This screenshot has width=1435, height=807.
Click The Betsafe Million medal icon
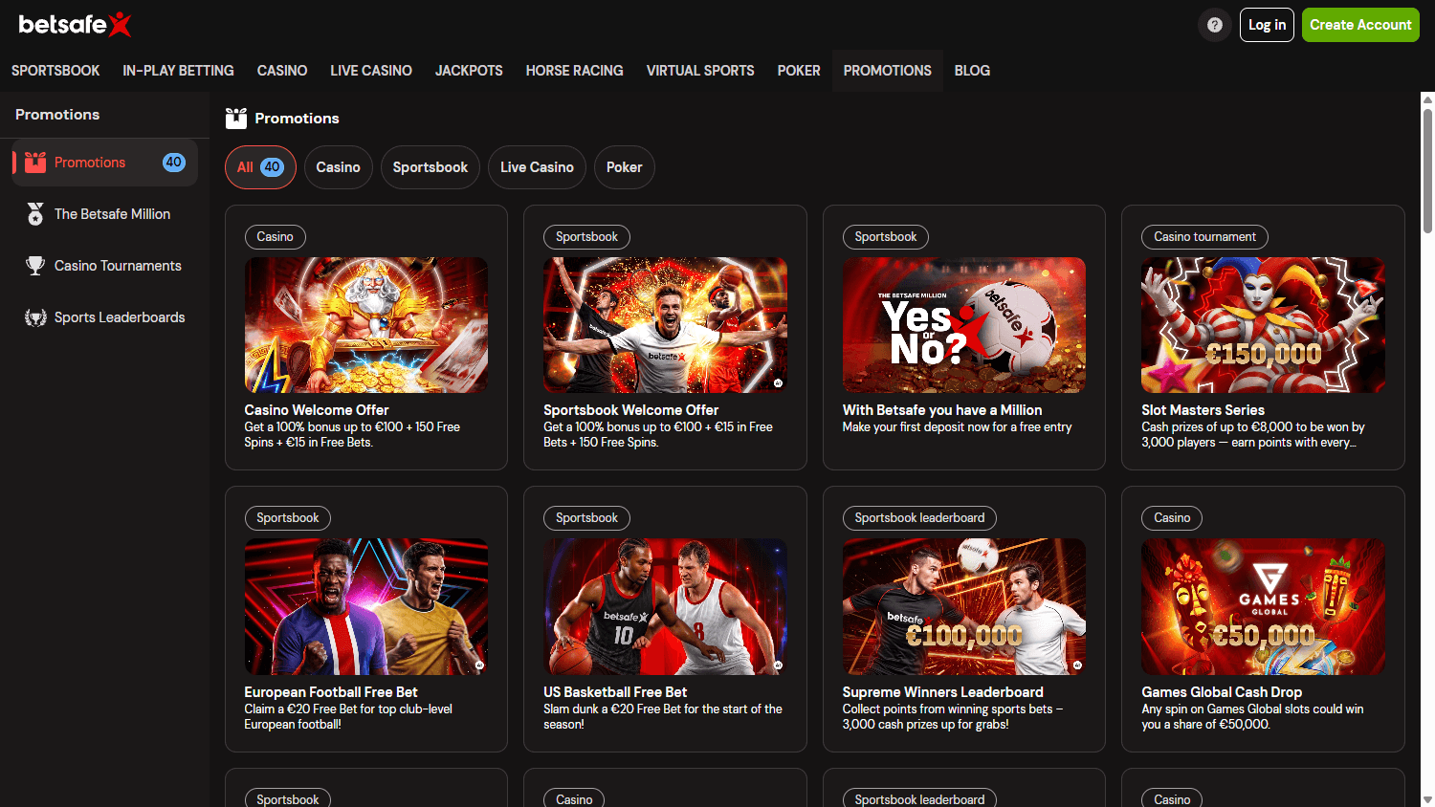(x=35, y=214)
